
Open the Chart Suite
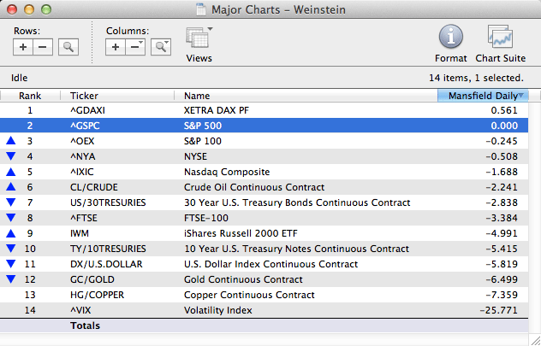500,38
